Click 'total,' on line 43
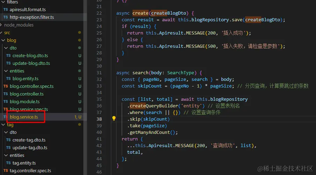This screenshot has height=175, width=316. (x=135, y=152)
